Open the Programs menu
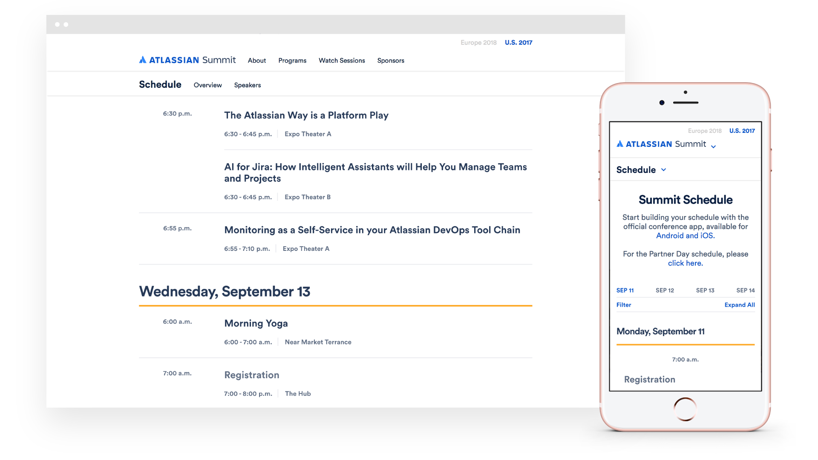This screenshot has width=818, height=460. point(292,60)
